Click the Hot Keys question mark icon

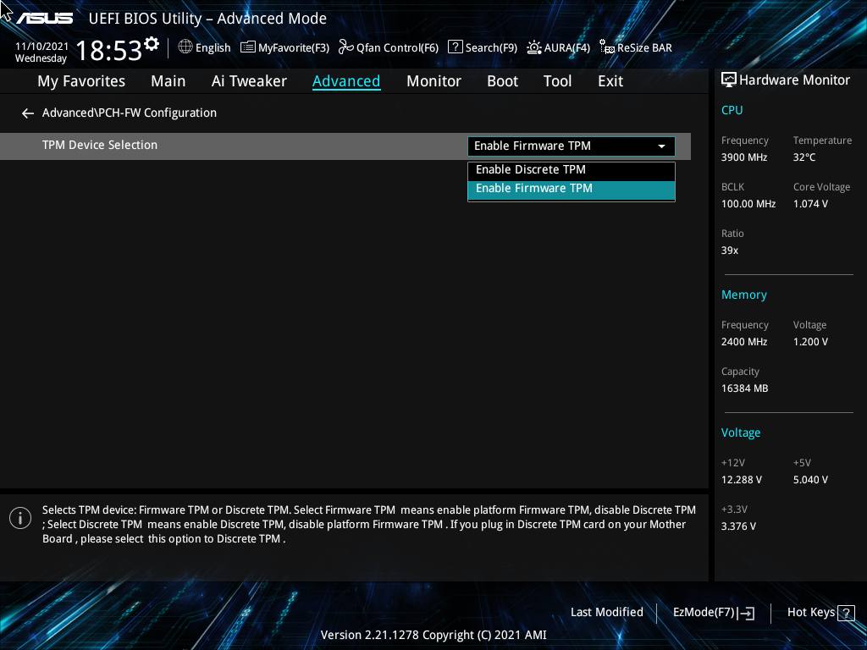click(846, 613)
